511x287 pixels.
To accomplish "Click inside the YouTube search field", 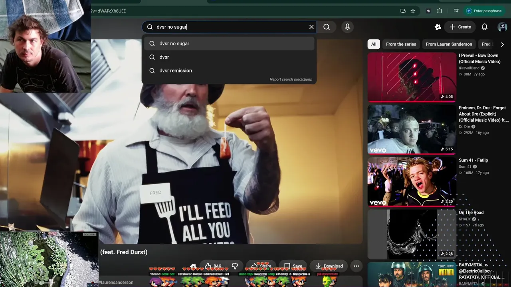I will pyautogui.click(x=229, y=27).
